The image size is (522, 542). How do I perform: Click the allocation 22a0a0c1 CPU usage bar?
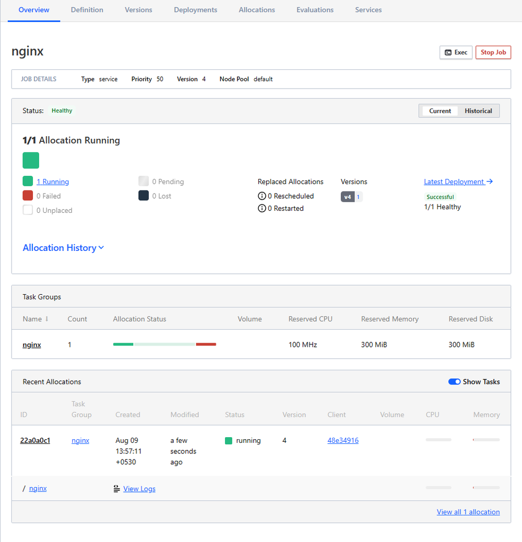[x=438, y=440]
